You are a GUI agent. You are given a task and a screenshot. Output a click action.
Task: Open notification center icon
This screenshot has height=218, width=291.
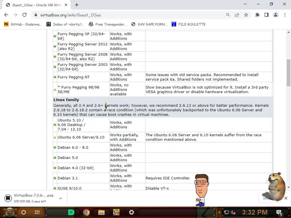pos(279,212)
